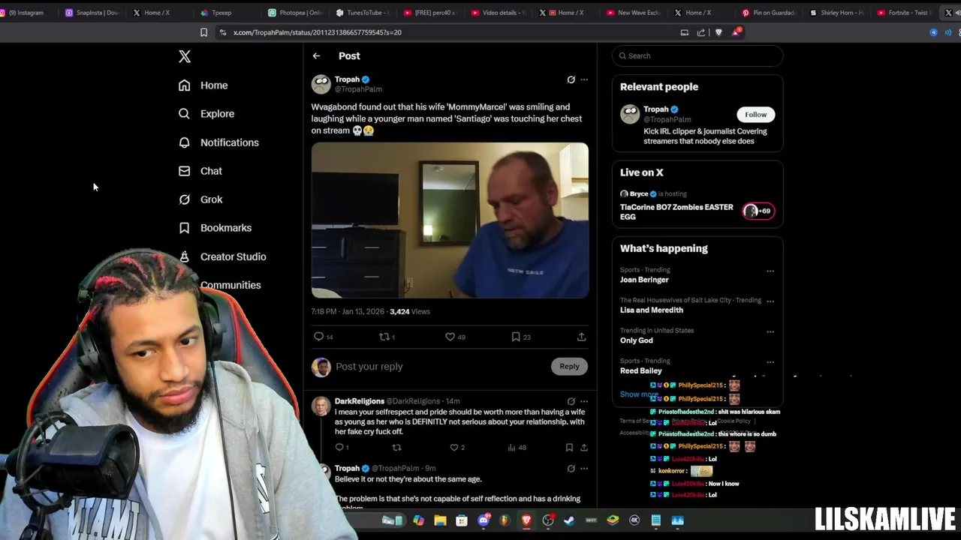Screen dimensions: 961x540
Task: Click the 7:18 PM Jan 13, 2026 timestamp
Action: click(x=348, y=312)
